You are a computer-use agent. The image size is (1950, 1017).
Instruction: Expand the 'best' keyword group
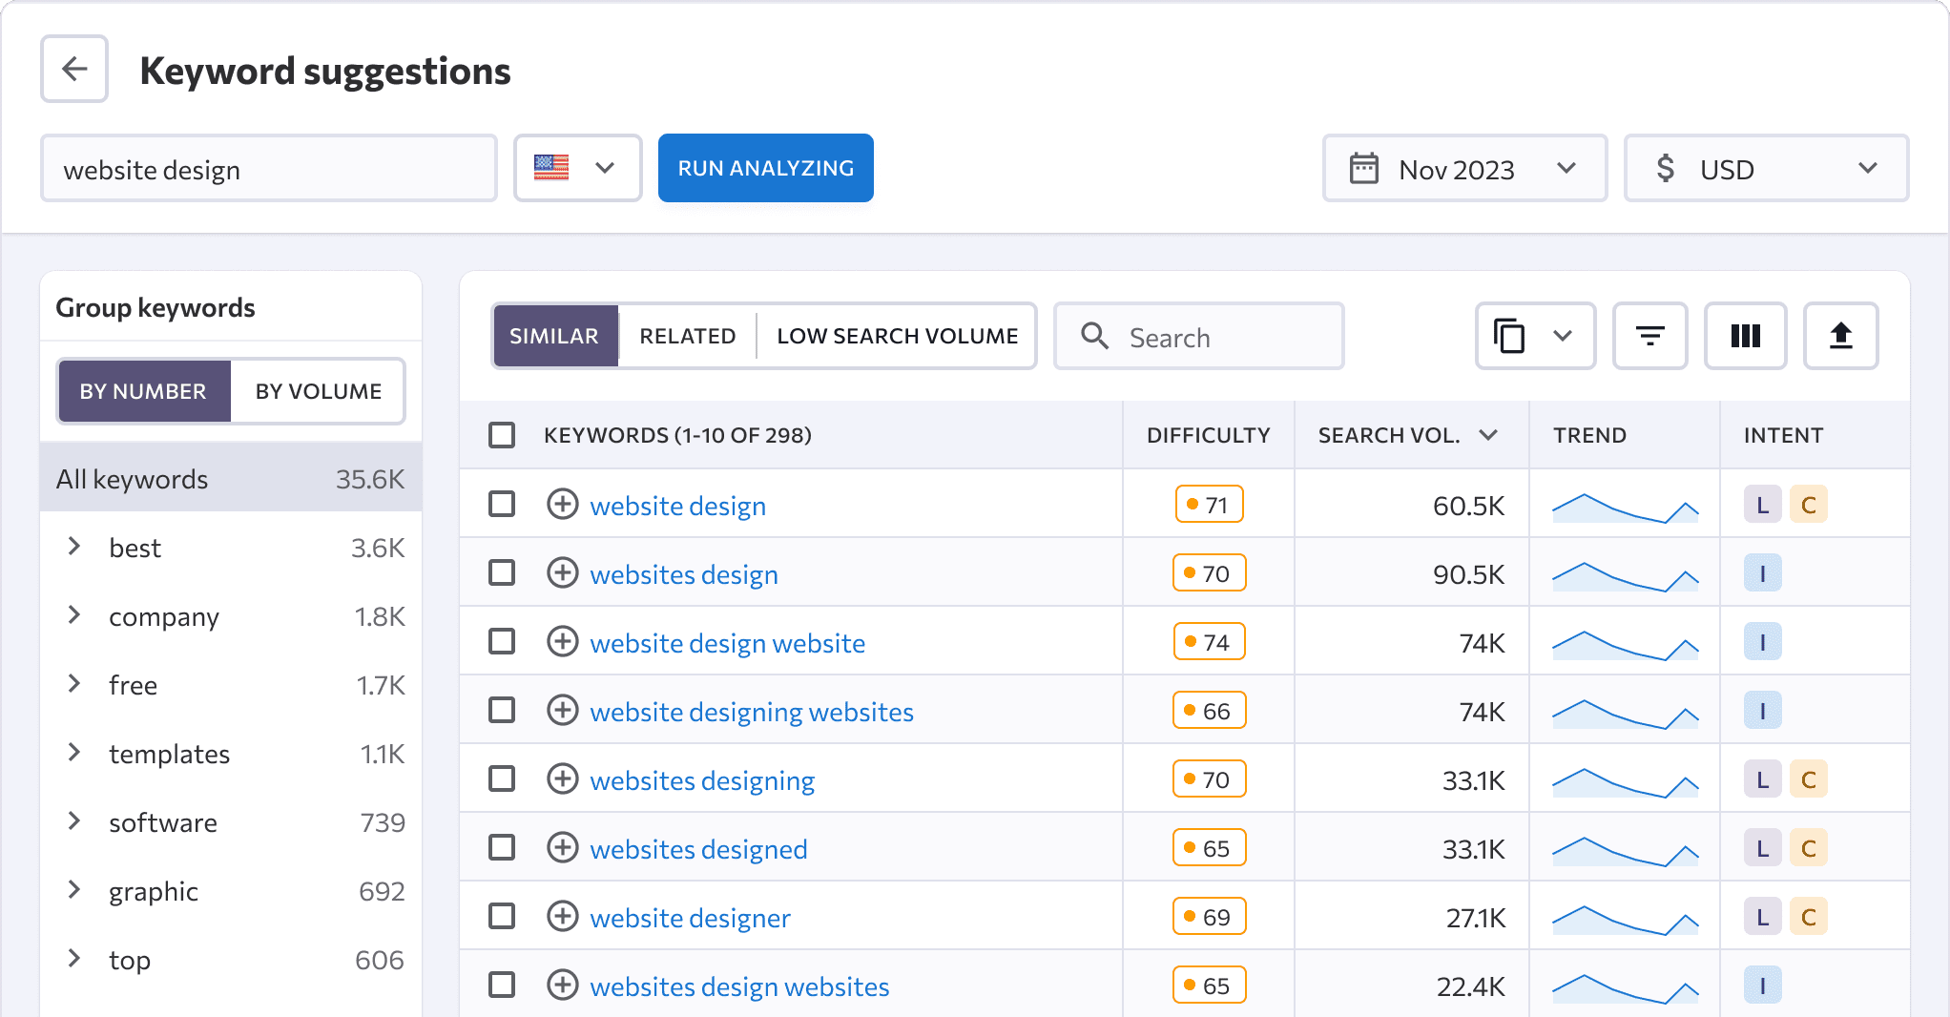pyautogui.click(x=74, y=546)
